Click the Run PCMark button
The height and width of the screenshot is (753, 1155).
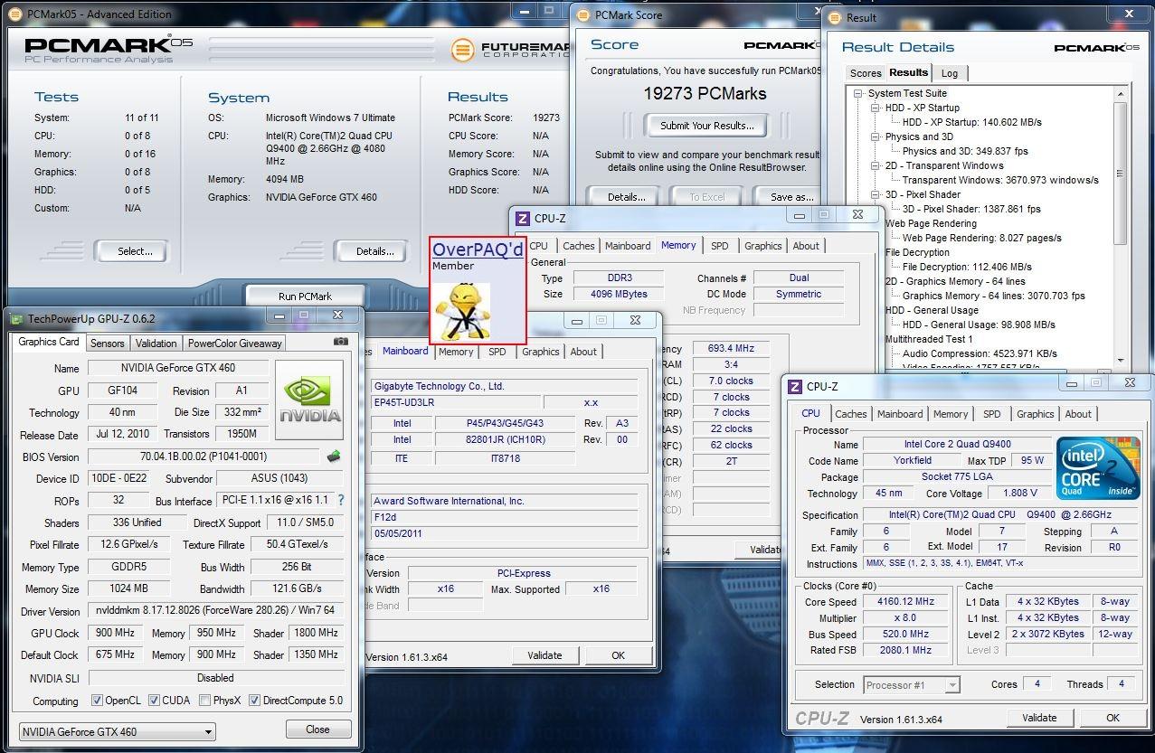305,296
